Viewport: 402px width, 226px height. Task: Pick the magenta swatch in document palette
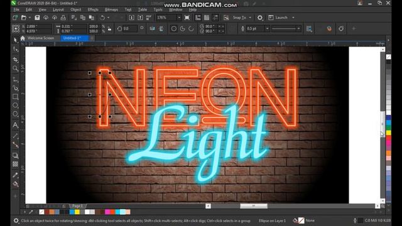coord(107,212)
